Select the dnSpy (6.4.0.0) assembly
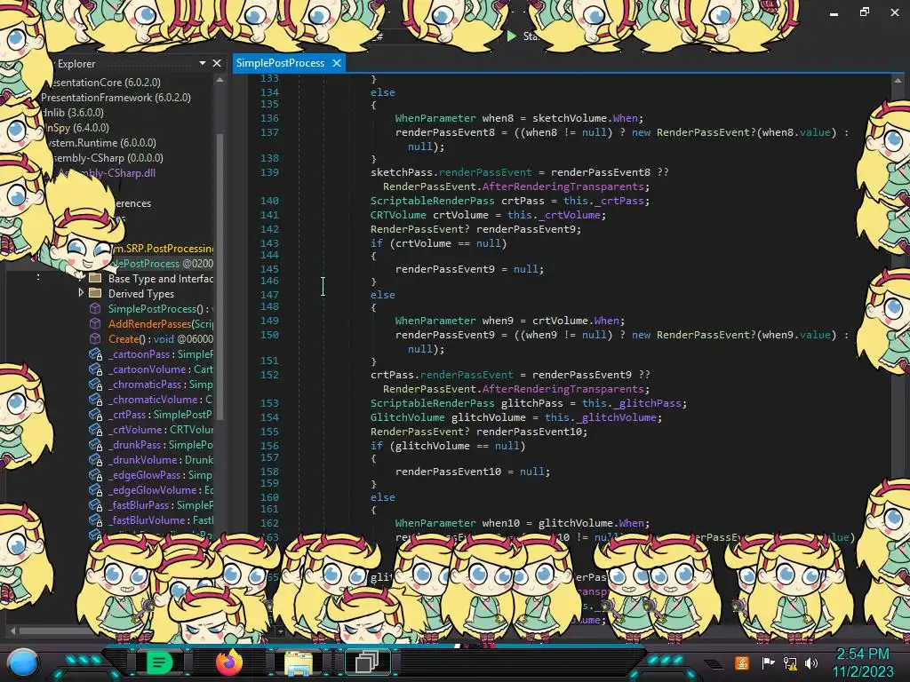This screenshot has height=682, width=910. pos(77,128)
